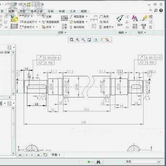
Task: Switch to the 草绘 ribbon tab
Action: click(23, 11)
